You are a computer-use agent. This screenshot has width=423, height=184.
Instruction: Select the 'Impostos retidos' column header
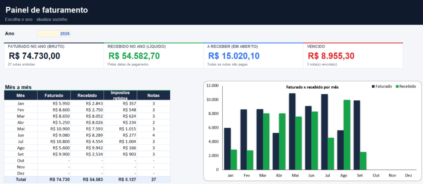tap(120, 96)
